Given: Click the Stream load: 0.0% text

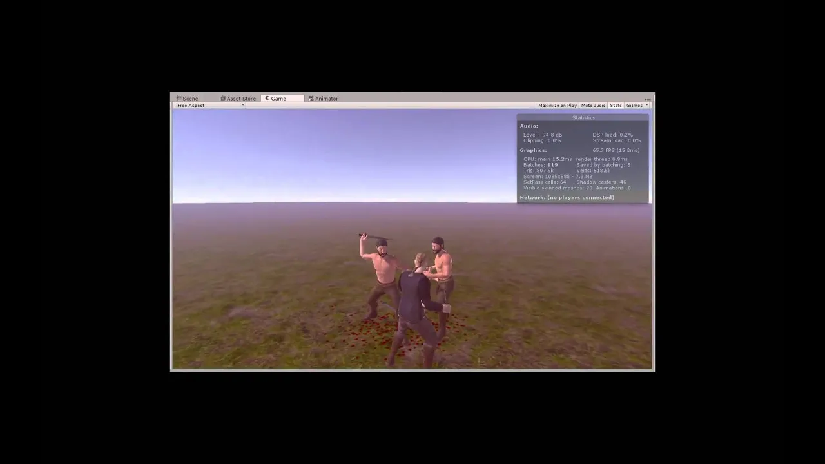Looking at the screenshot, I should pyautogui.click(x=617, y=141).
